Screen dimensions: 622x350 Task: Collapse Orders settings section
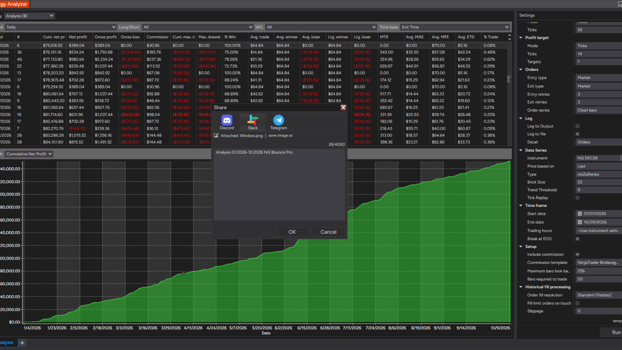click(521, 70)
